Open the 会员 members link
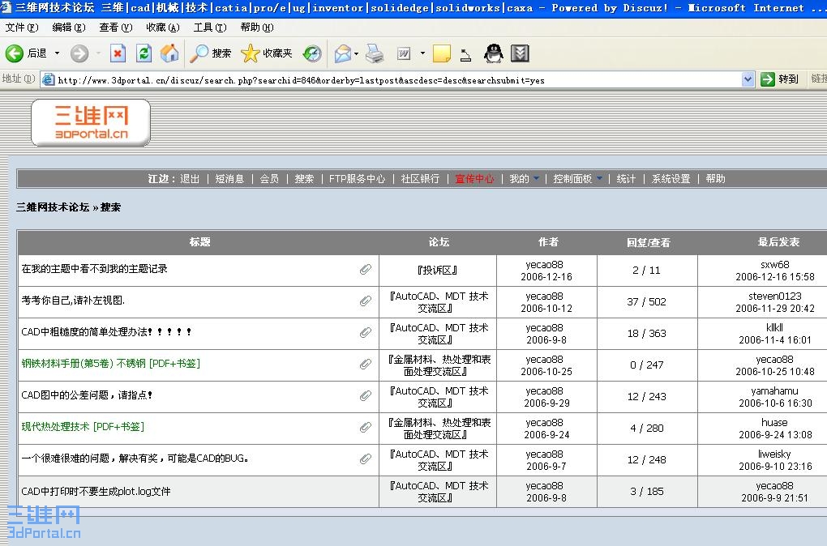Viewport: 827px width, 546px height. tap(269, 179)
